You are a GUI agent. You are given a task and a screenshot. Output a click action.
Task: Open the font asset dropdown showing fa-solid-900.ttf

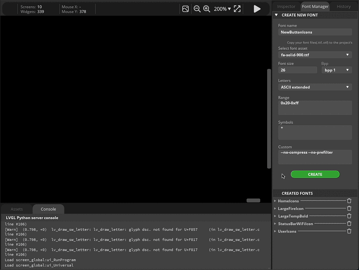314,55
